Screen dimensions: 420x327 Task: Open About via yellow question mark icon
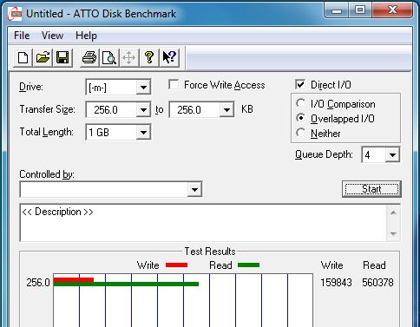[149, 57]
